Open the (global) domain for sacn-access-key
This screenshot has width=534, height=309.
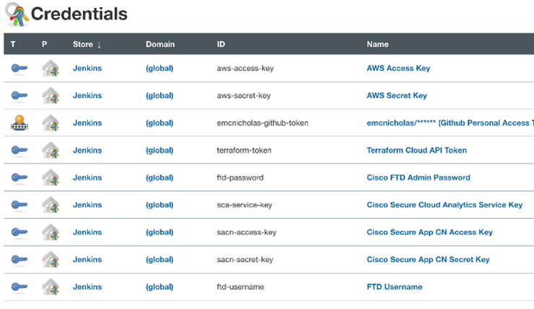[159, 233]
